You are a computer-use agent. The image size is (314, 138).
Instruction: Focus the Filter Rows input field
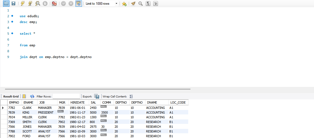pyautogui.click(x=66, y=96)
